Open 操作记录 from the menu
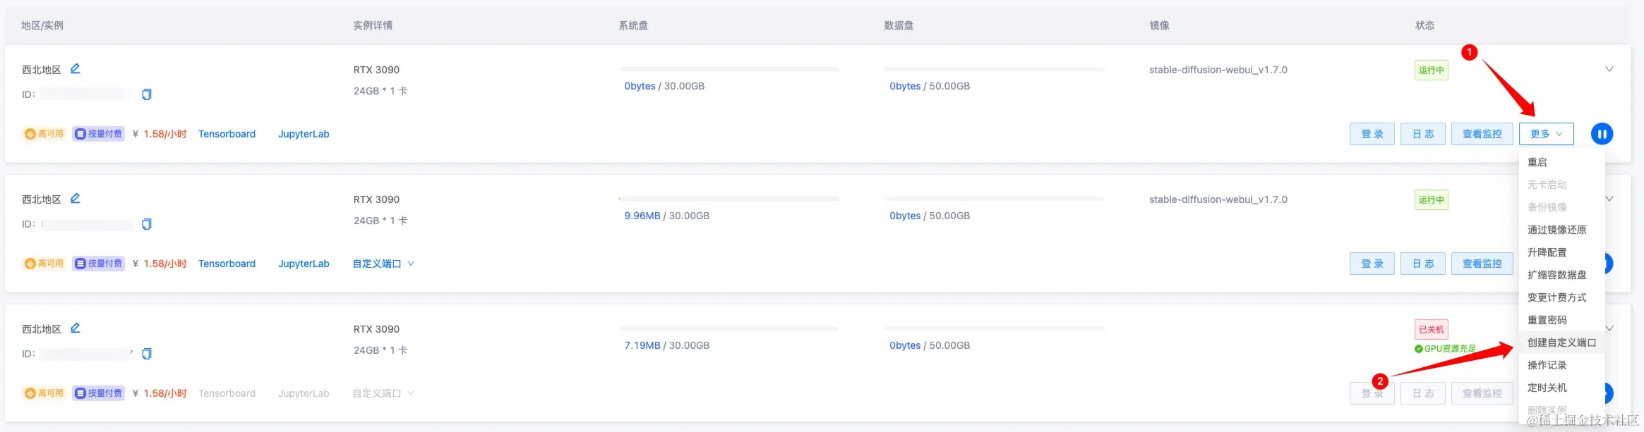This screenshot has width=1644, height=432. pos(1561,365)
